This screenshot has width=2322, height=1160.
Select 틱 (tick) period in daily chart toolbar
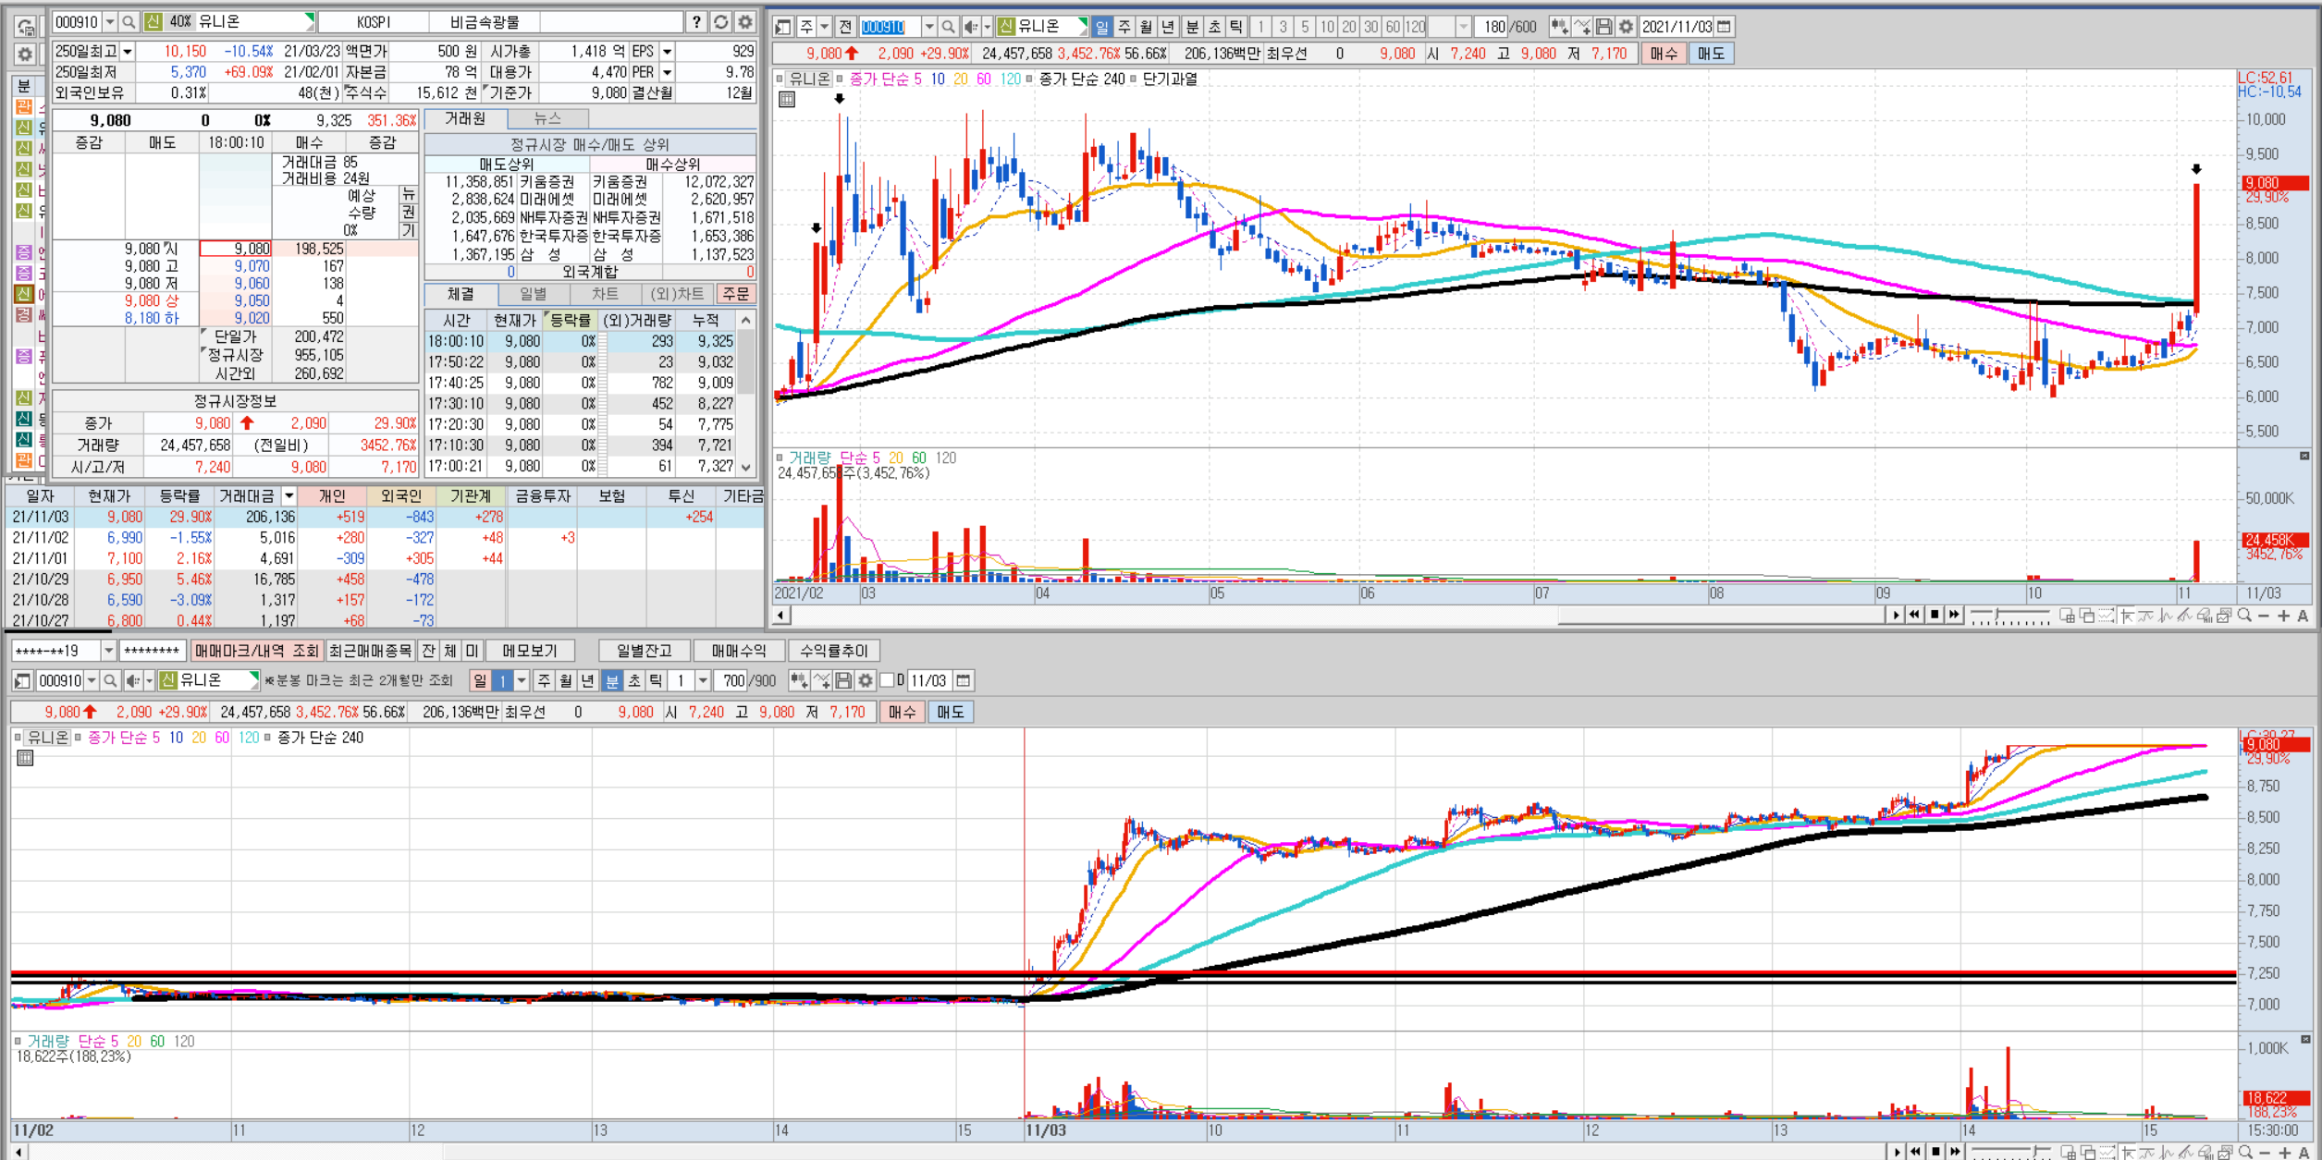pyautogui.click(x=1236, y=27)
